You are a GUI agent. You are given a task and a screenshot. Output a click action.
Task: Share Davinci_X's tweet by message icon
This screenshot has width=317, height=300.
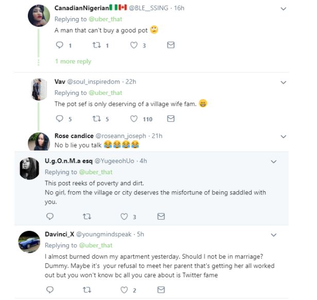tap(161, 290)
